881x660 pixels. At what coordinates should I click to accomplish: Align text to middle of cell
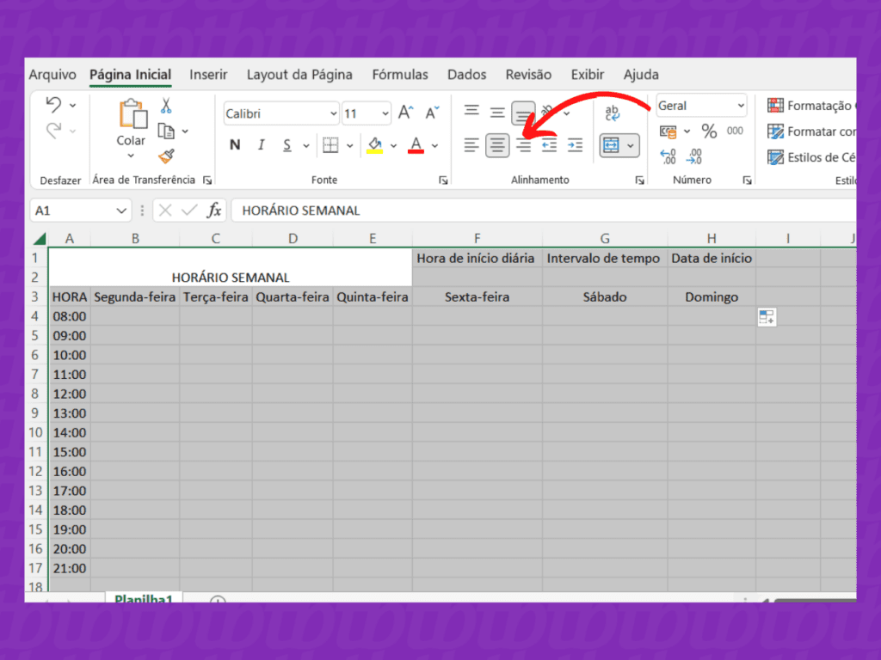(496, 113)
